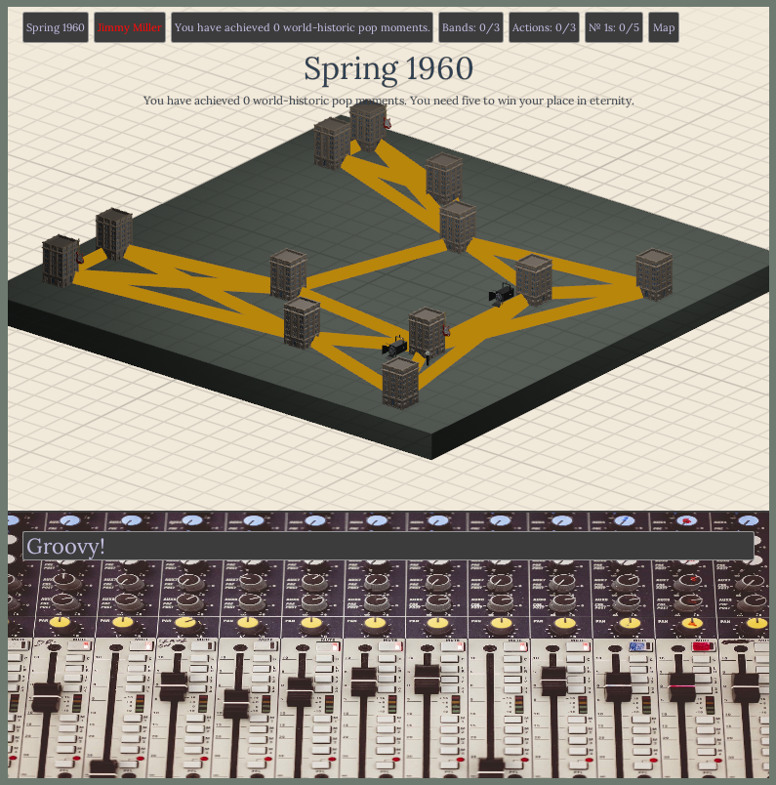Click the Spring 1960 date button

click(55, 27)
